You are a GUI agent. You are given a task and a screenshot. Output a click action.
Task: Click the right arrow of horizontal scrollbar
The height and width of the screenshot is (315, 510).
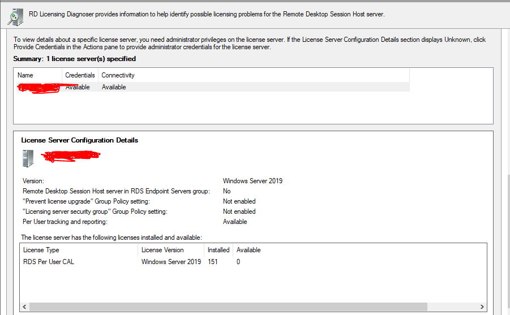point(482,307)
